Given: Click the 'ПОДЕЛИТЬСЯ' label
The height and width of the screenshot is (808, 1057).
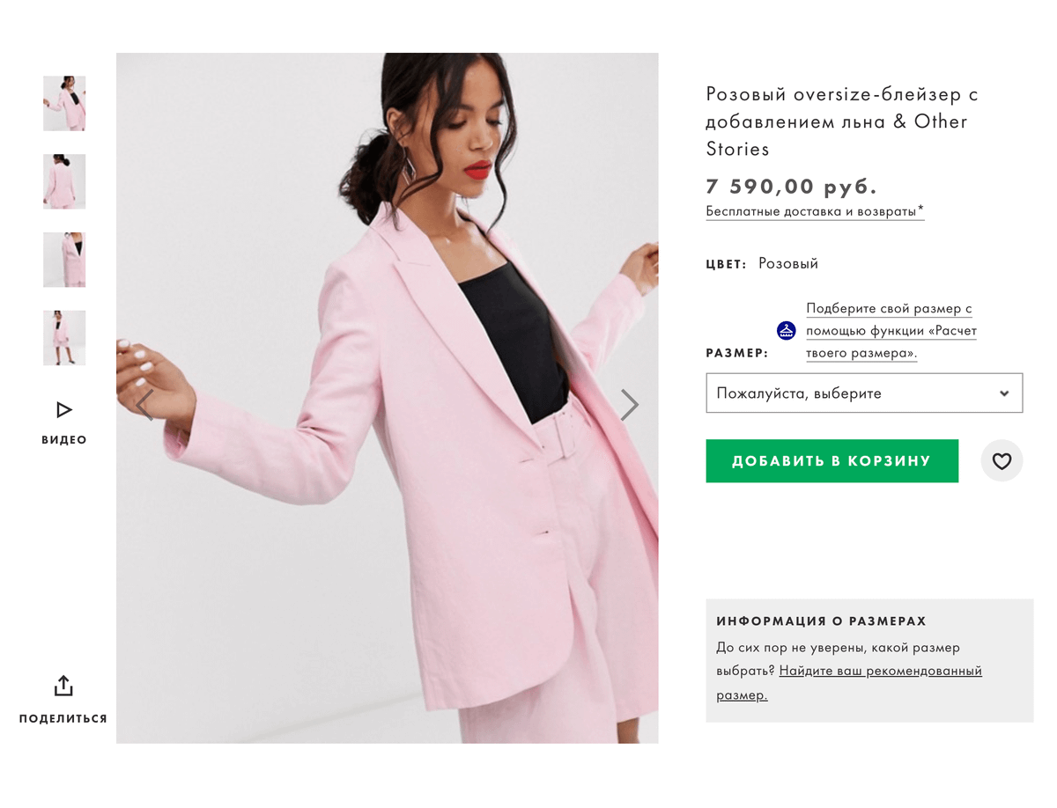Looking at the screenshot, I should [63, 718].
